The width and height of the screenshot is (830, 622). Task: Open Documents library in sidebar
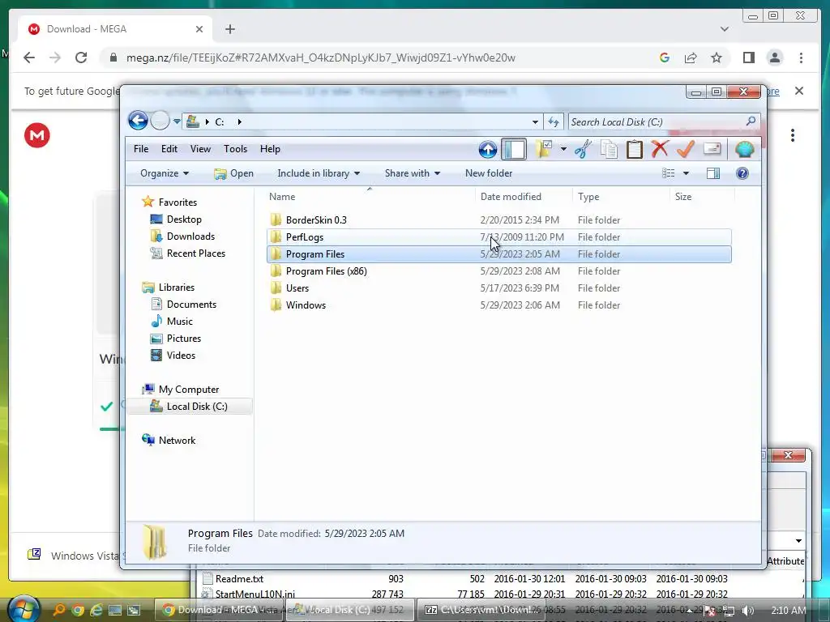pos(184,305)
